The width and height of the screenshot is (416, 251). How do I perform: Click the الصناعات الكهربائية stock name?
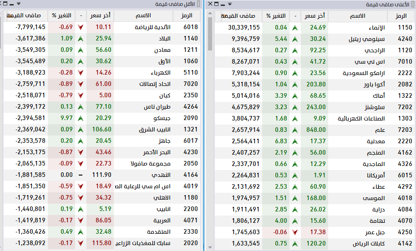tap(361, 119)
